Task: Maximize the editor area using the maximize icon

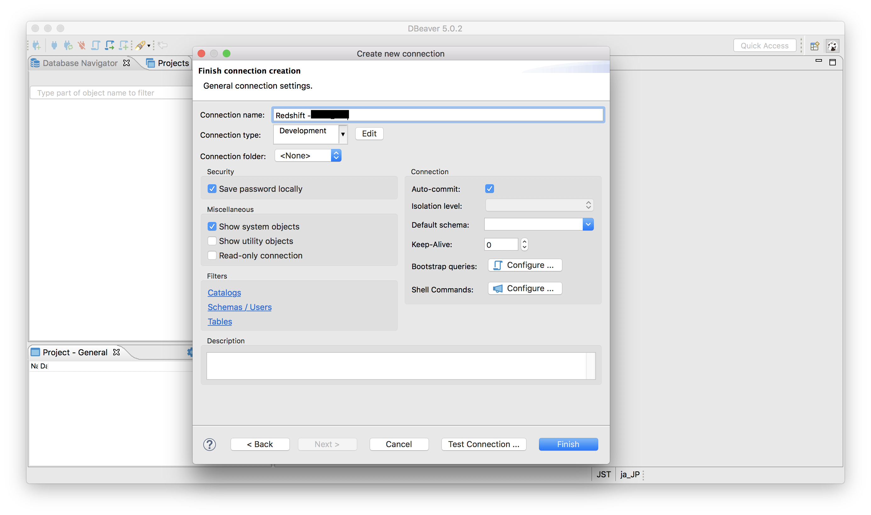Action: point(832,62)
